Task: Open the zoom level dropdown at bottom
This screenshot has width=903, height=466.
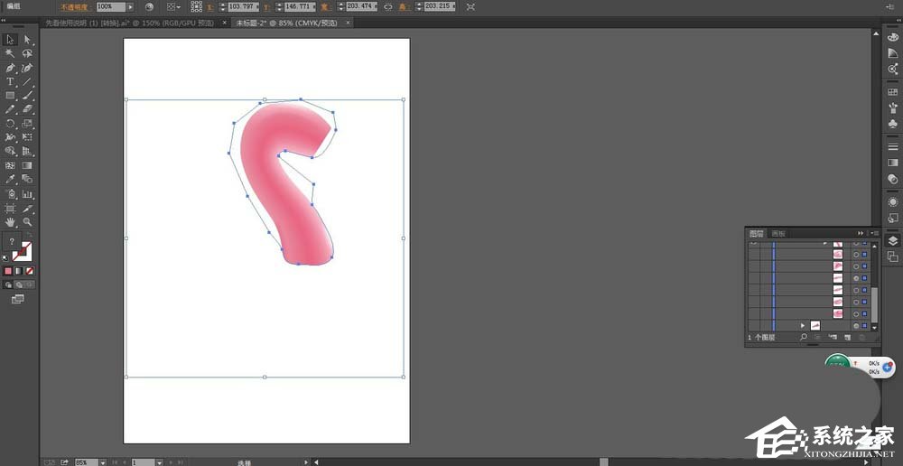Action: (103, 462)
